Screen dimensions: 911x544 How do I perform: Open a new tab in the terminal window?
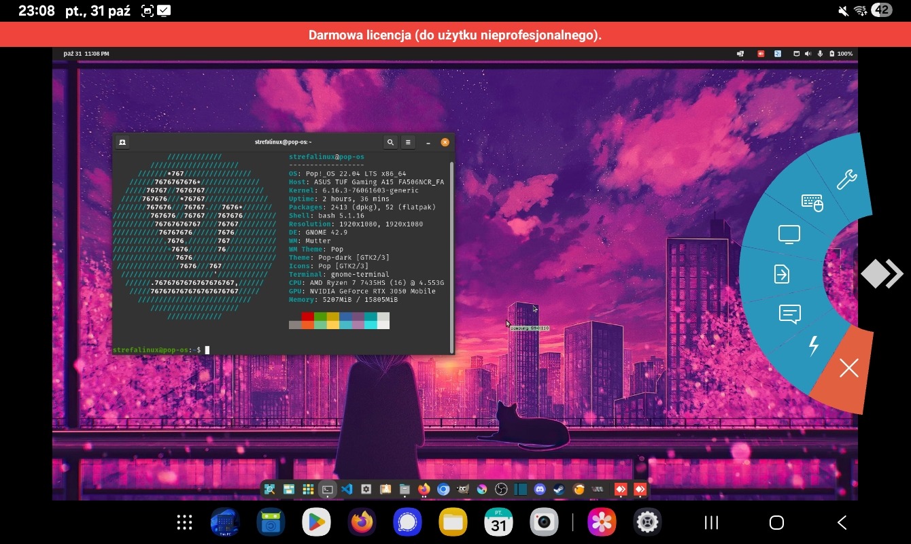[122, 142]
